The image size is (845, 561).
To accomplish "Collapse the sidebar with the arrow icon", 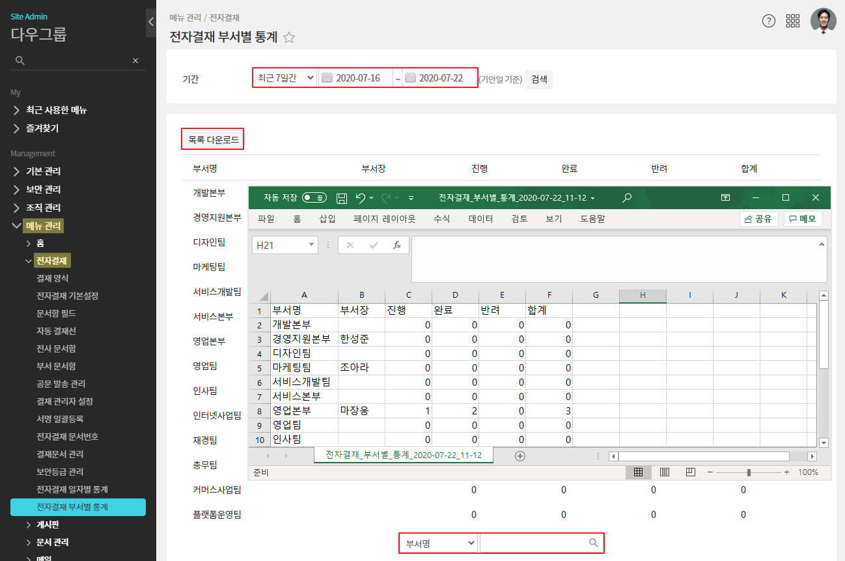I will tap(150, 22).
